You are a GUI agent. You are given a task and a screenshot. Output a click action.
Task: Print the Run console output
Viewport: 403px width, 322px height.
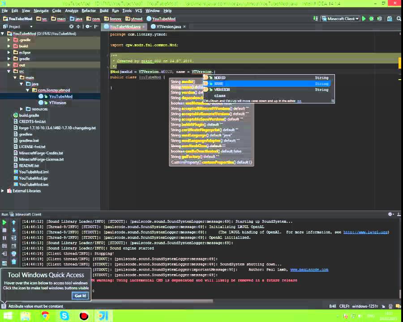(x=14, y=254)
